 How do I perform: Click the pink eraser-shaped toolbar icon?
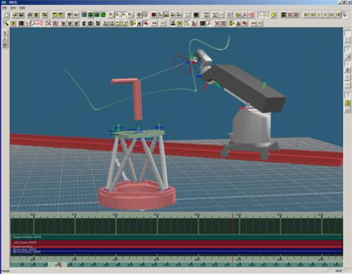point(251,15)
